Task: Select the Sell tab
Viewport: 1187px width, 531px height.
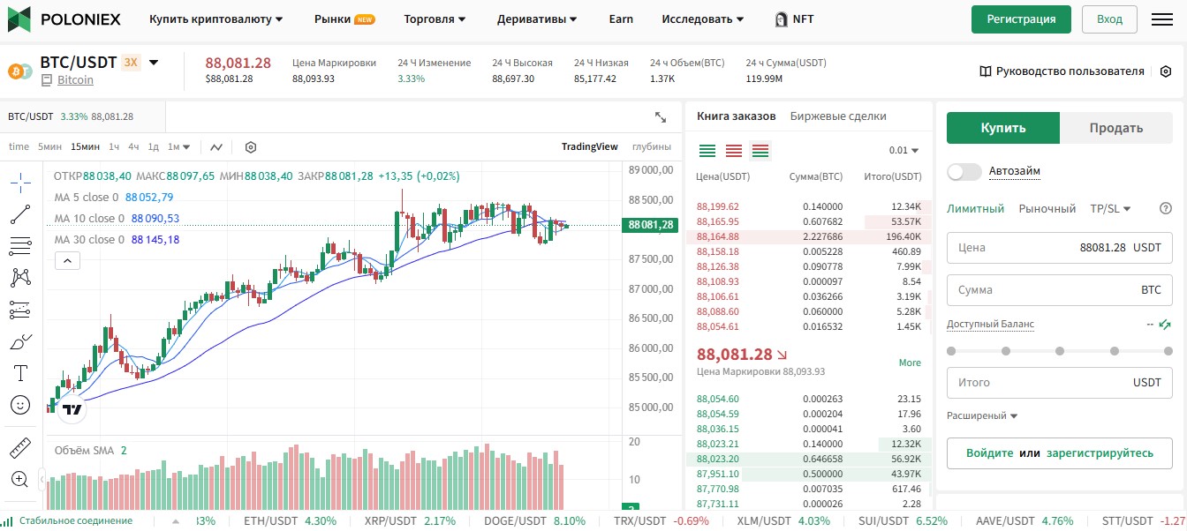Action: (x=1116, y=128)
